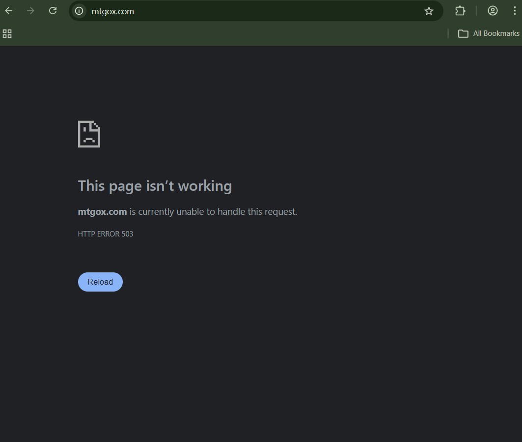Click the mtgox.com URL in the address bar
Image resolution: width=522 pixels, height=442 pixels.
[112, 11]
